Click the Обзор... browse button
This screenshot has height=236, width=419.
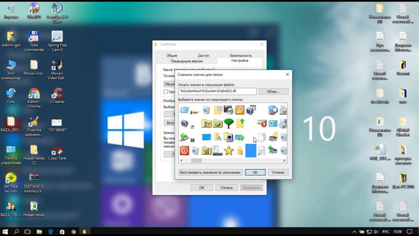point(273,91)
